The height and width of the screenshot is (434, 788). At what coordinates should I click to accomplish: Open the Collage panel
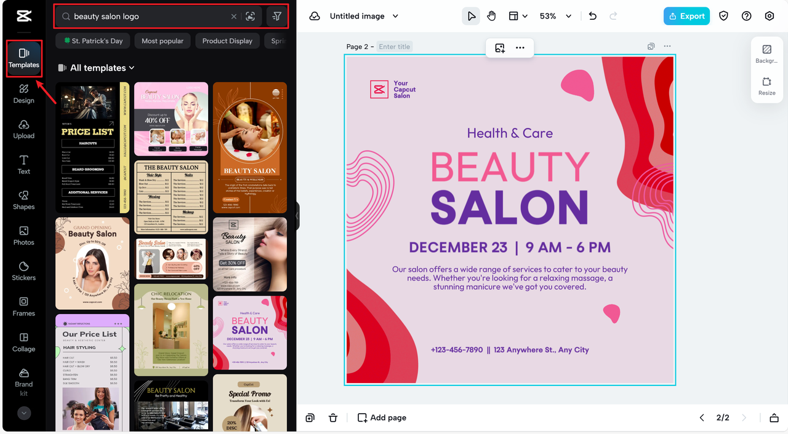pyautogui.click(x=24, y=342)
